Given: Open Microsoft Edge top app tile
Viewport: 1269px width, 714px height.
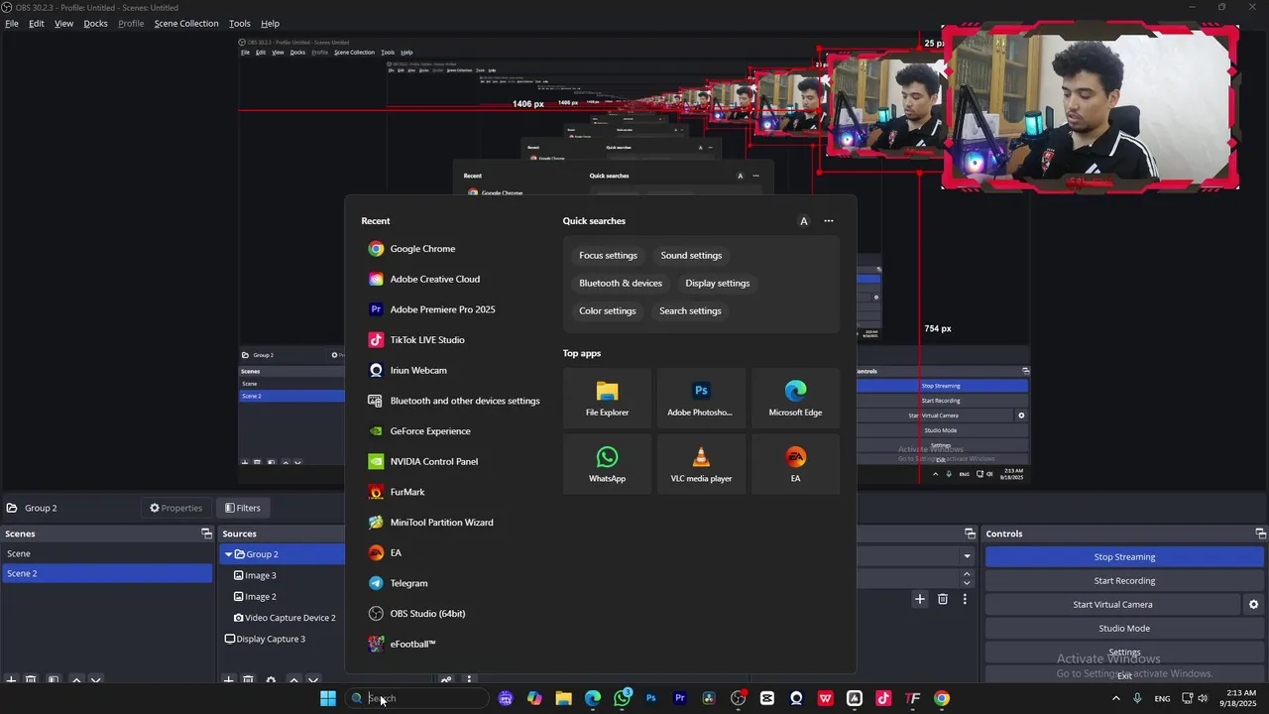Looking at the screenshot, I should 795,399.
